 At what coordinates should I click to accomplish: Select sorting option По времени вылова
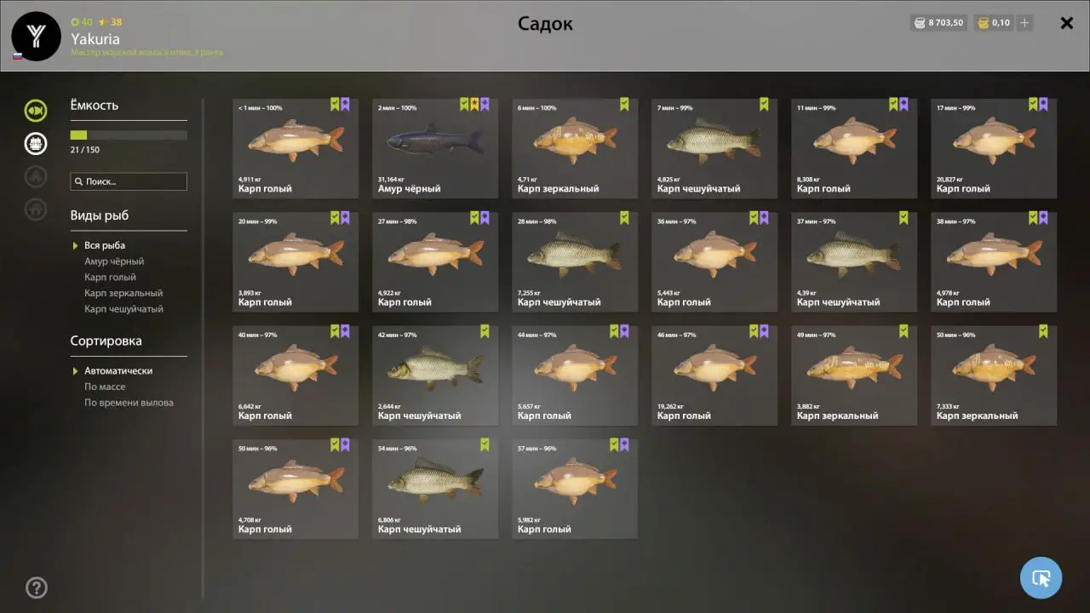tap(129, 403)
